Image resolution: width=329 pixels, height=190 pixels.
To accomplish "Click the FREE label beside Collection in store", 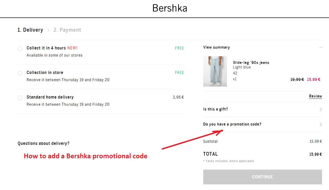I will (x=179, y=72).
